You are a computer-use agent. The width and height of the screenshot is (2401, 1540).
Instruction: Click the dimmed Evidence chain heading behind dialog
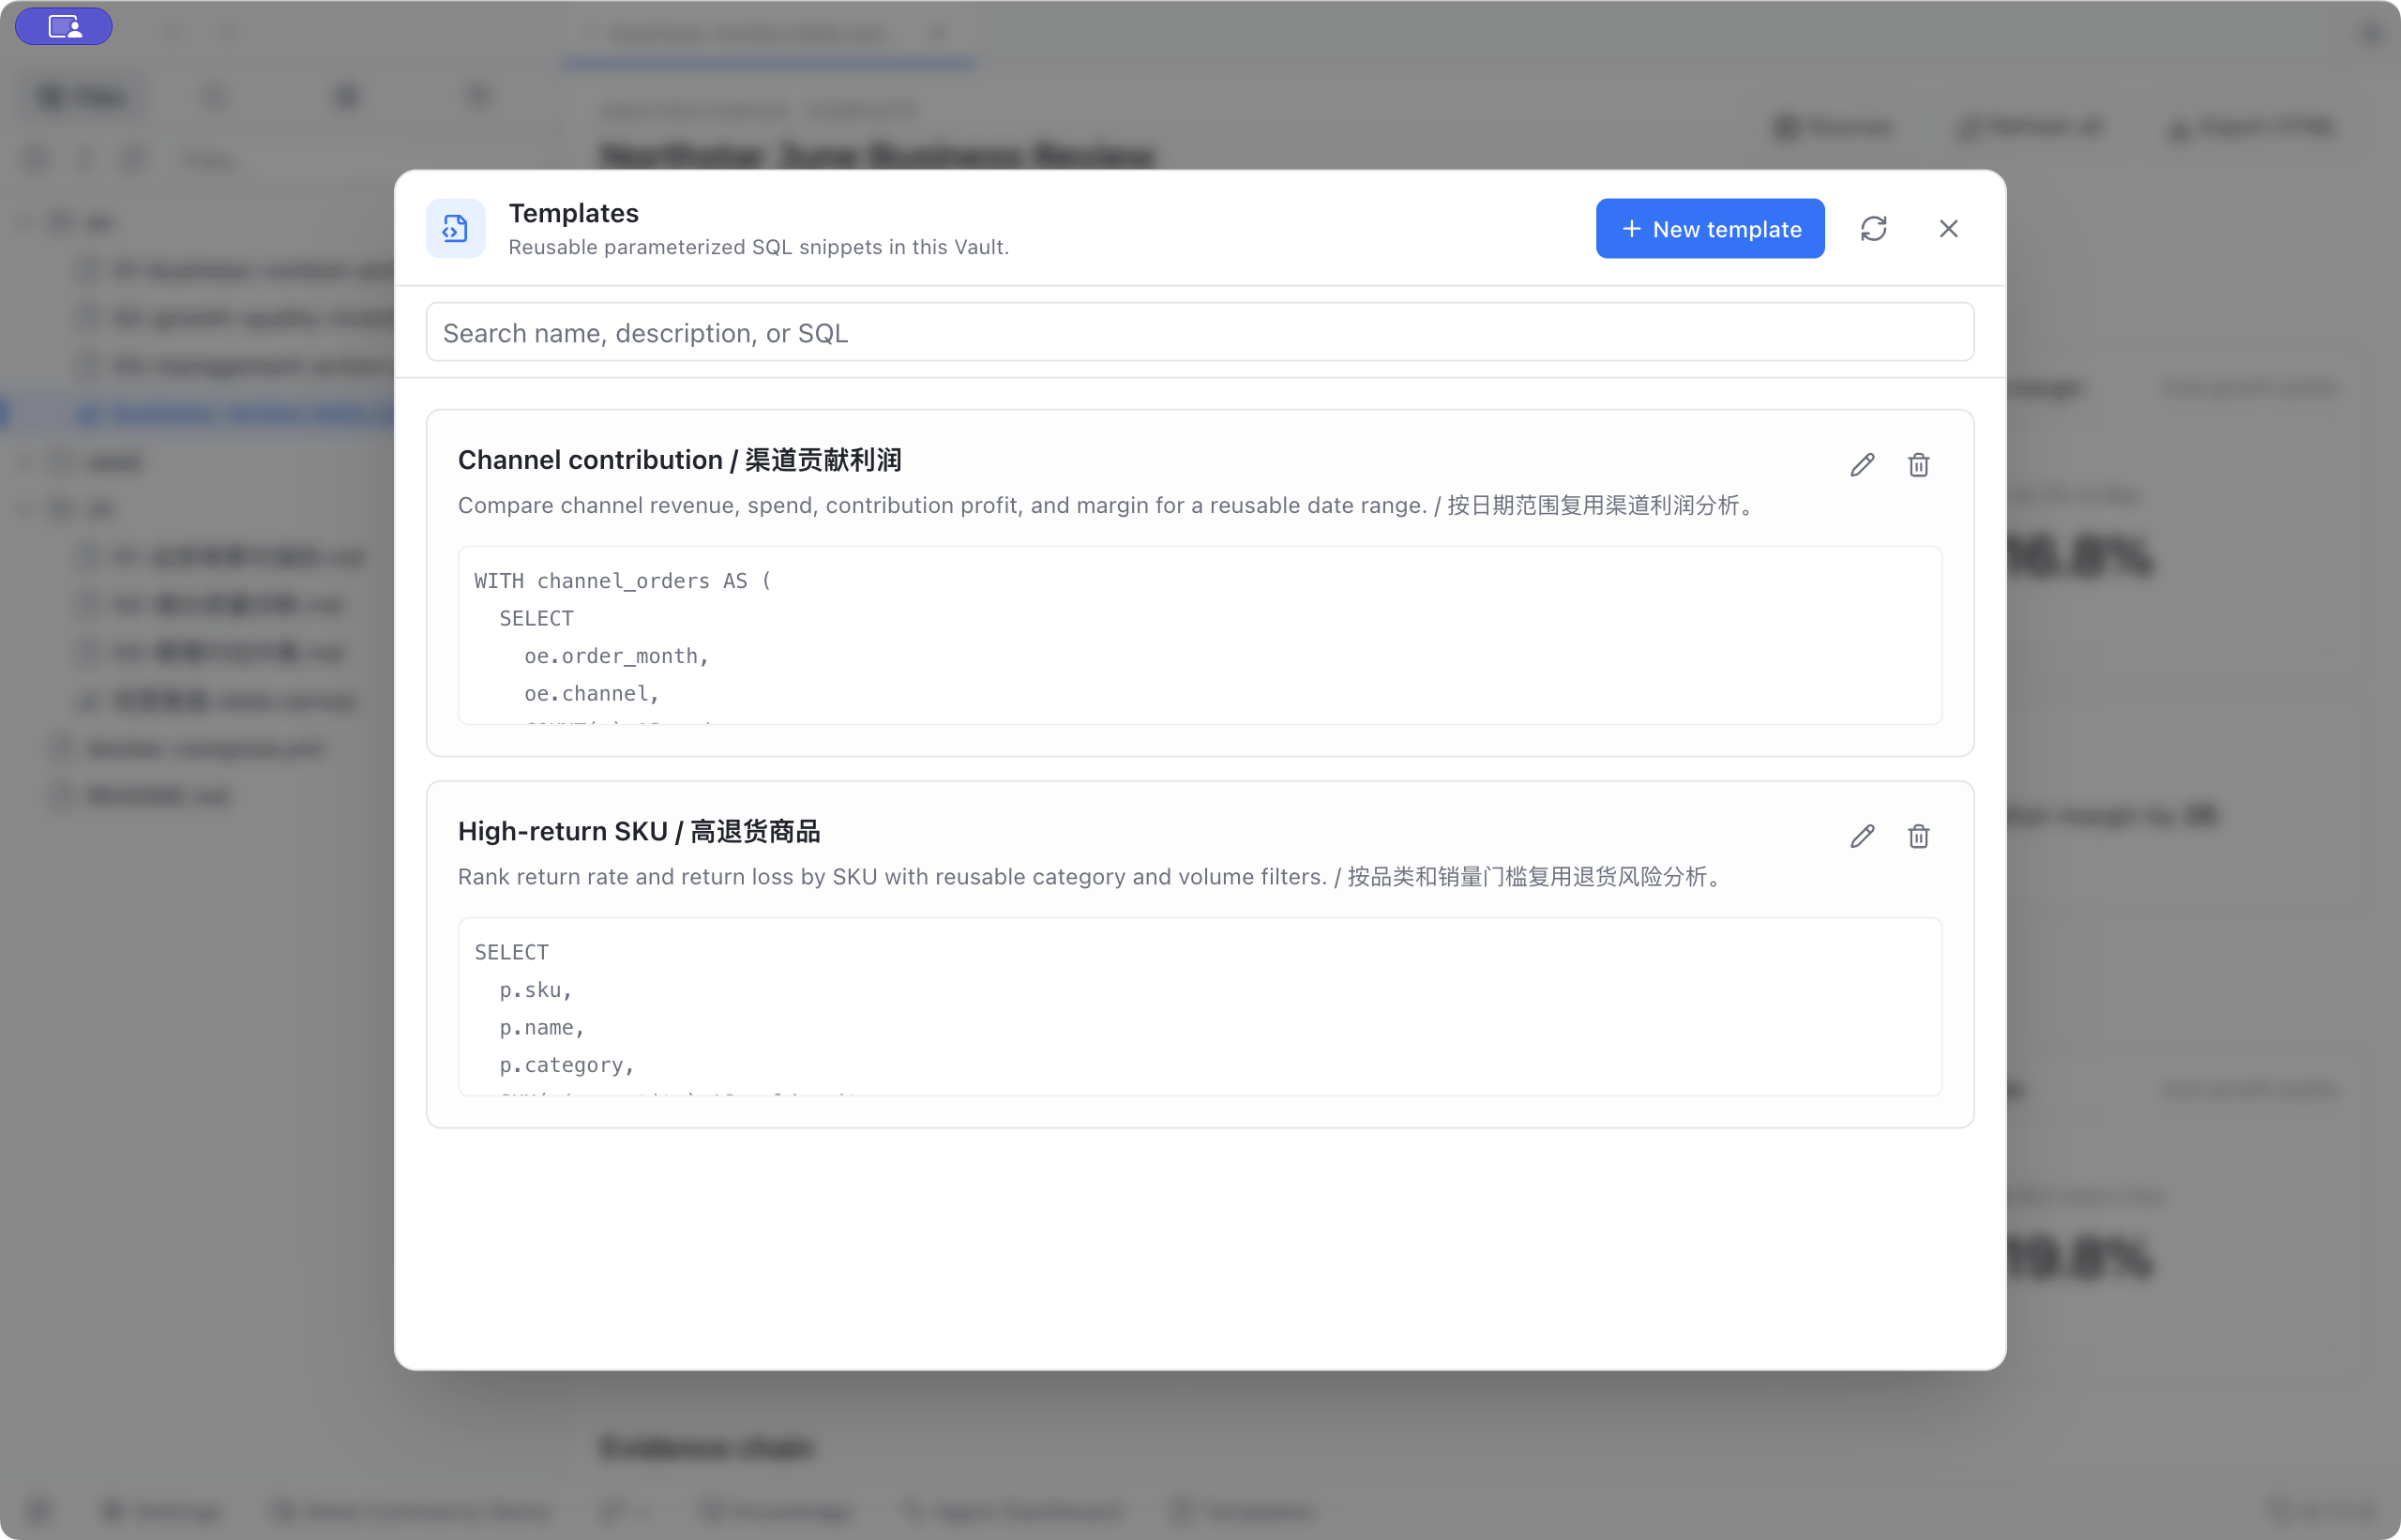pyautogui.click(x=706, y=1448)
